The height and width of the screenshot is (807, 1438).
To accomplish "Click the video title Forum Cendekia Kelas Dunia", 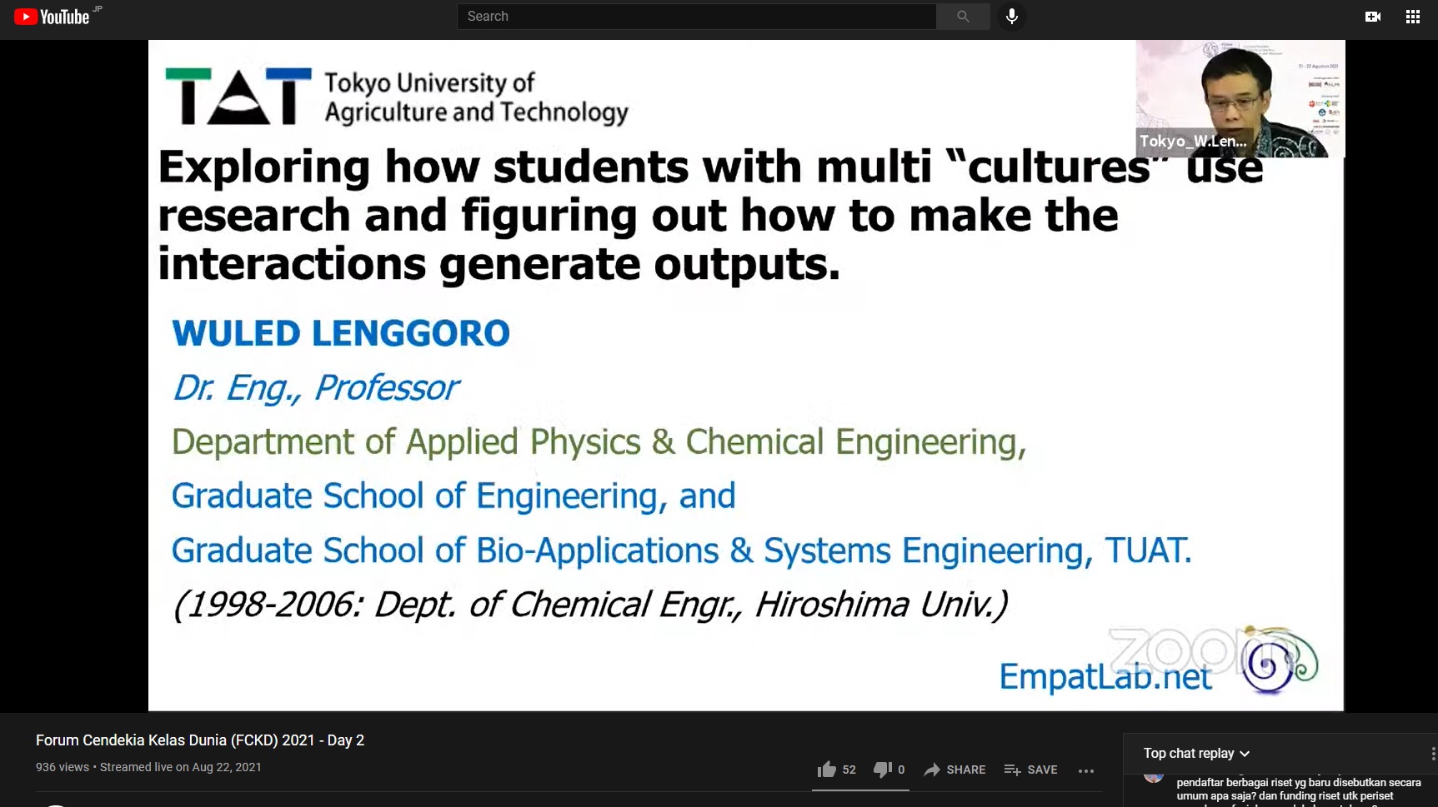I will [x=200, y=740].
